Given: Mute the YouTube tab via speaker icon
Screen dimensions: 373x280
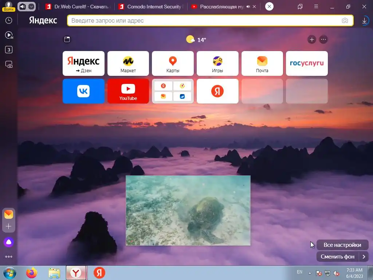Looking at the screenshot, I should click(x=248, y=7).
